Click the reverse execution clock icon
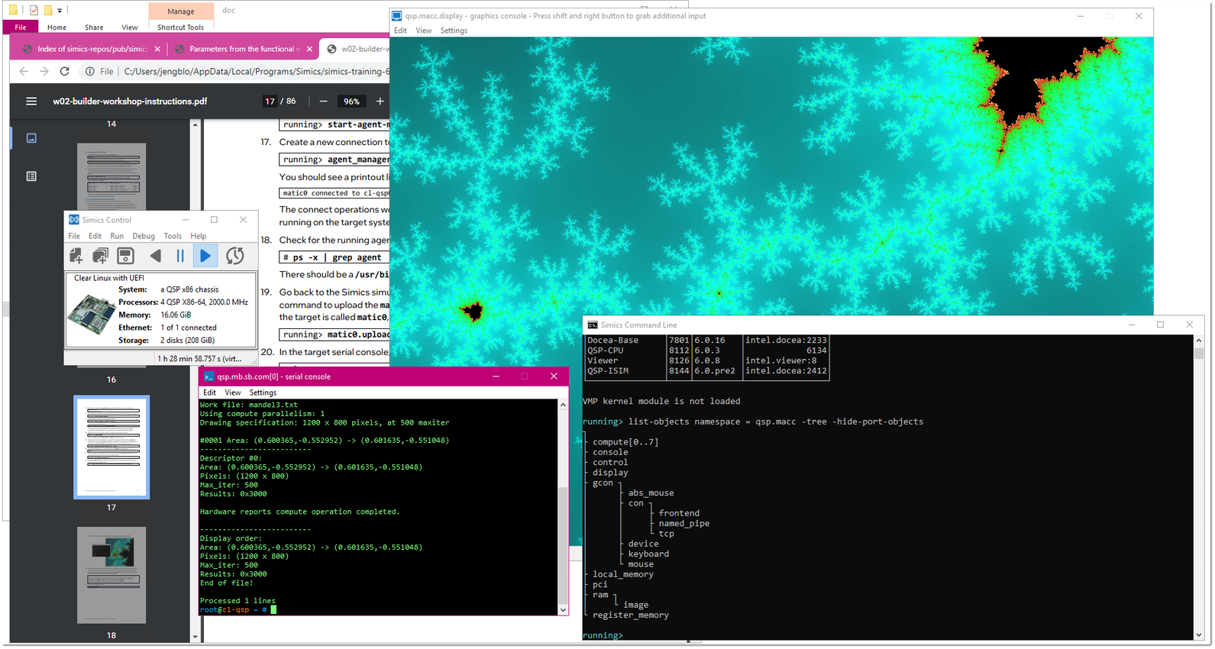 point(235,257)
